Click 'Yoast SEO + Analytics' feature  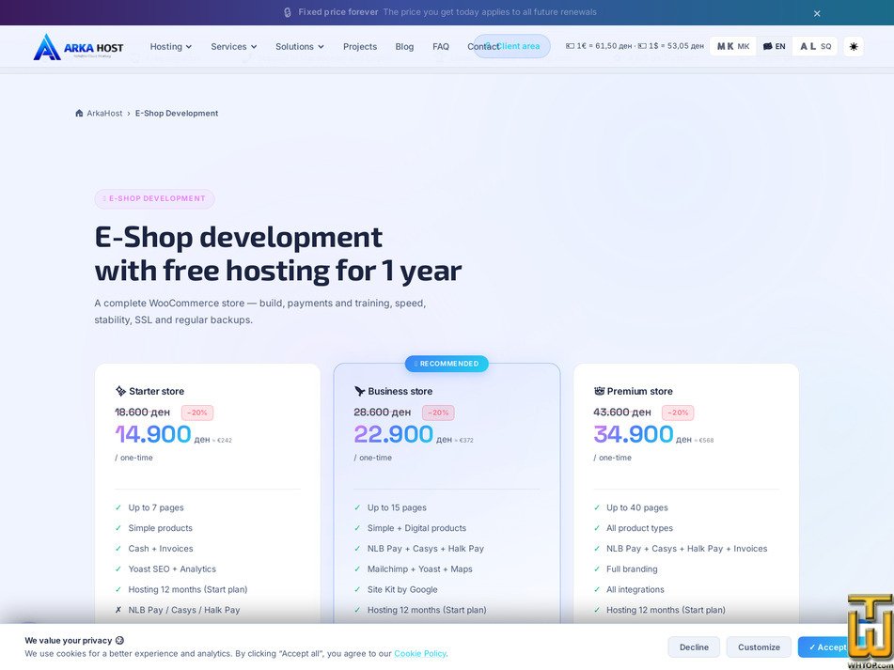click(172, 569)
